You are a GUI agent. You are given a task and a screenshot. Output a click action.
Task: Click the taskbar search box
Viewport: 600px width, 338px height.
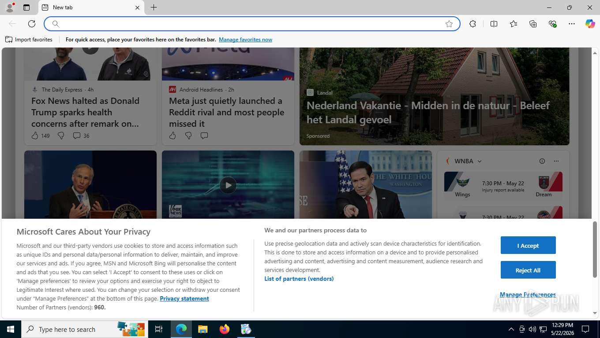(x=84, y=329)
